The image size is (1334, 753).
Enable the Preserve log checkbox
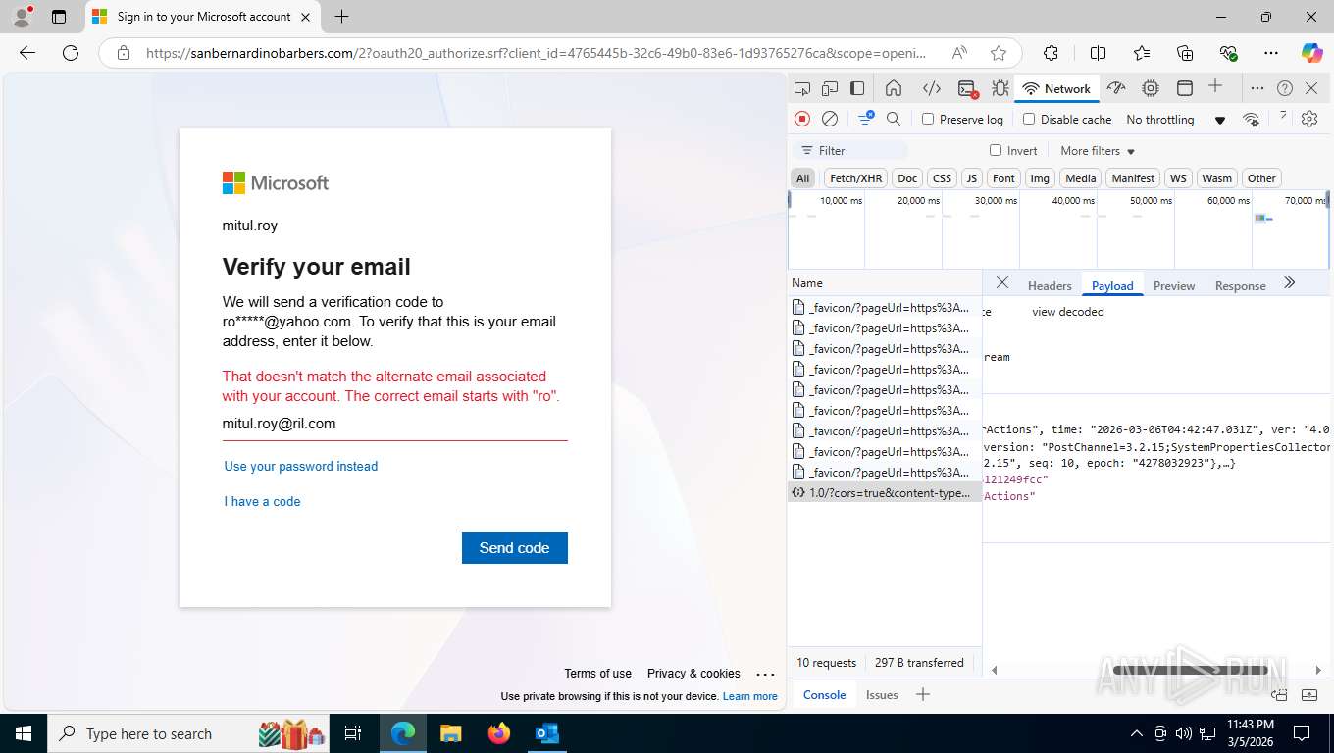tap(928, 119)
